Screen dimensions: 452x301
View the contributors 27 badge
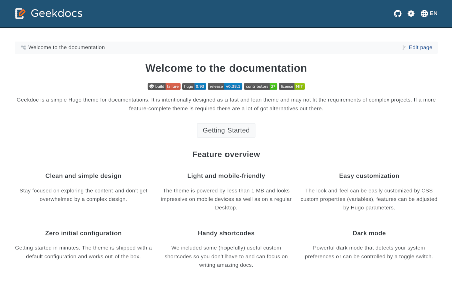coord(260,86)
